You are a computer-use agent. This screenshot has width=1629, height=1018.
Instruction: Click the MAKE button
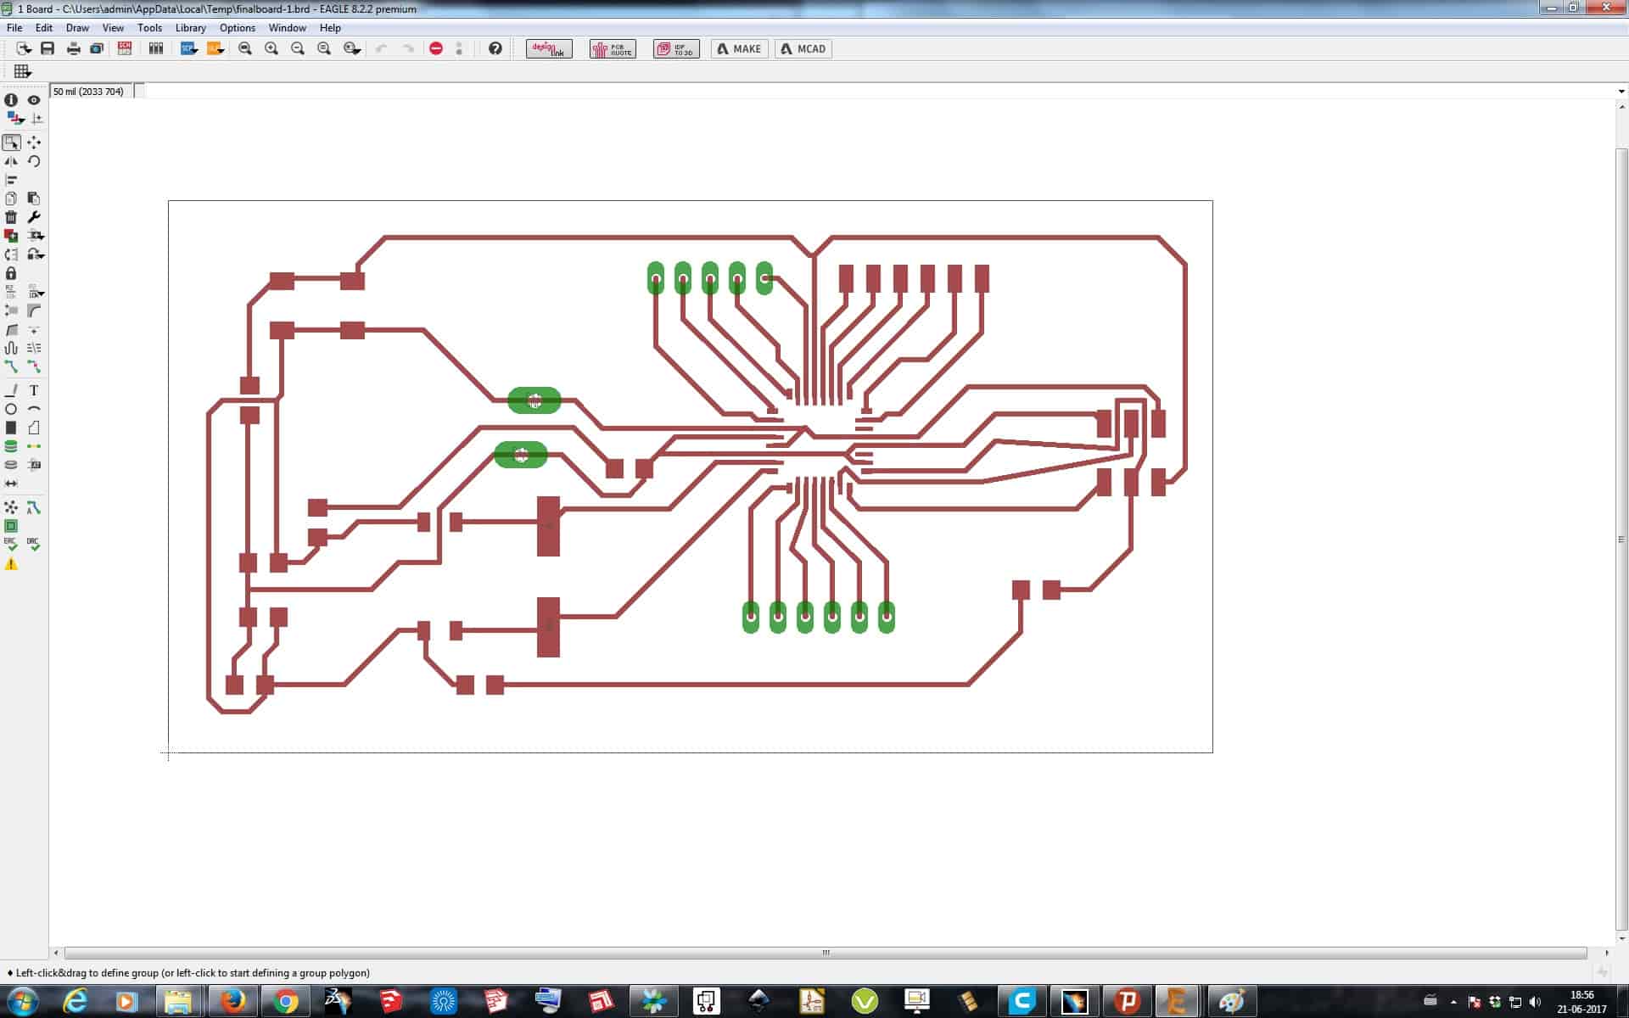(x=739, y=48)
